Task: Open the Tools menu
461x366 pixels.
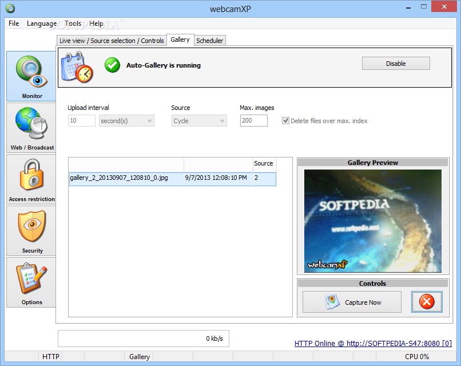Action: 73,23
